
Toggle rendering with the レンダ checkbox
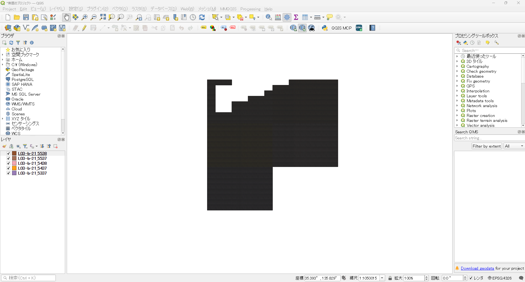[471, 278]
